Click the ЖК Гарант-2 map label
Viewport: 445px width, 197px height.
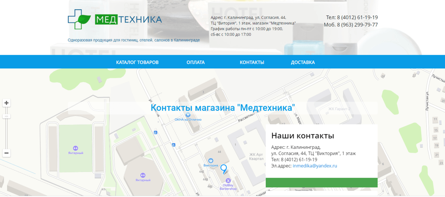tap(339, 109)
